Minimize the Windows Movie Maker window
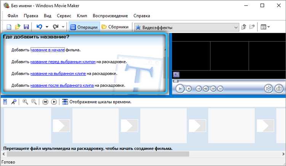The width and height of the screenshot is (286, 166). (246, 5)
